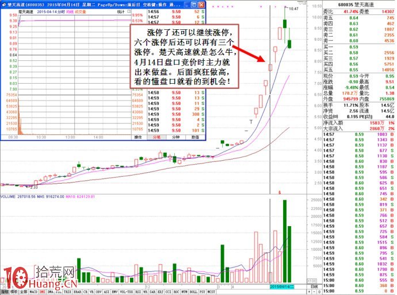397x295 pixels.
Task: Open the 模板 tab
Action: [14, 292]
